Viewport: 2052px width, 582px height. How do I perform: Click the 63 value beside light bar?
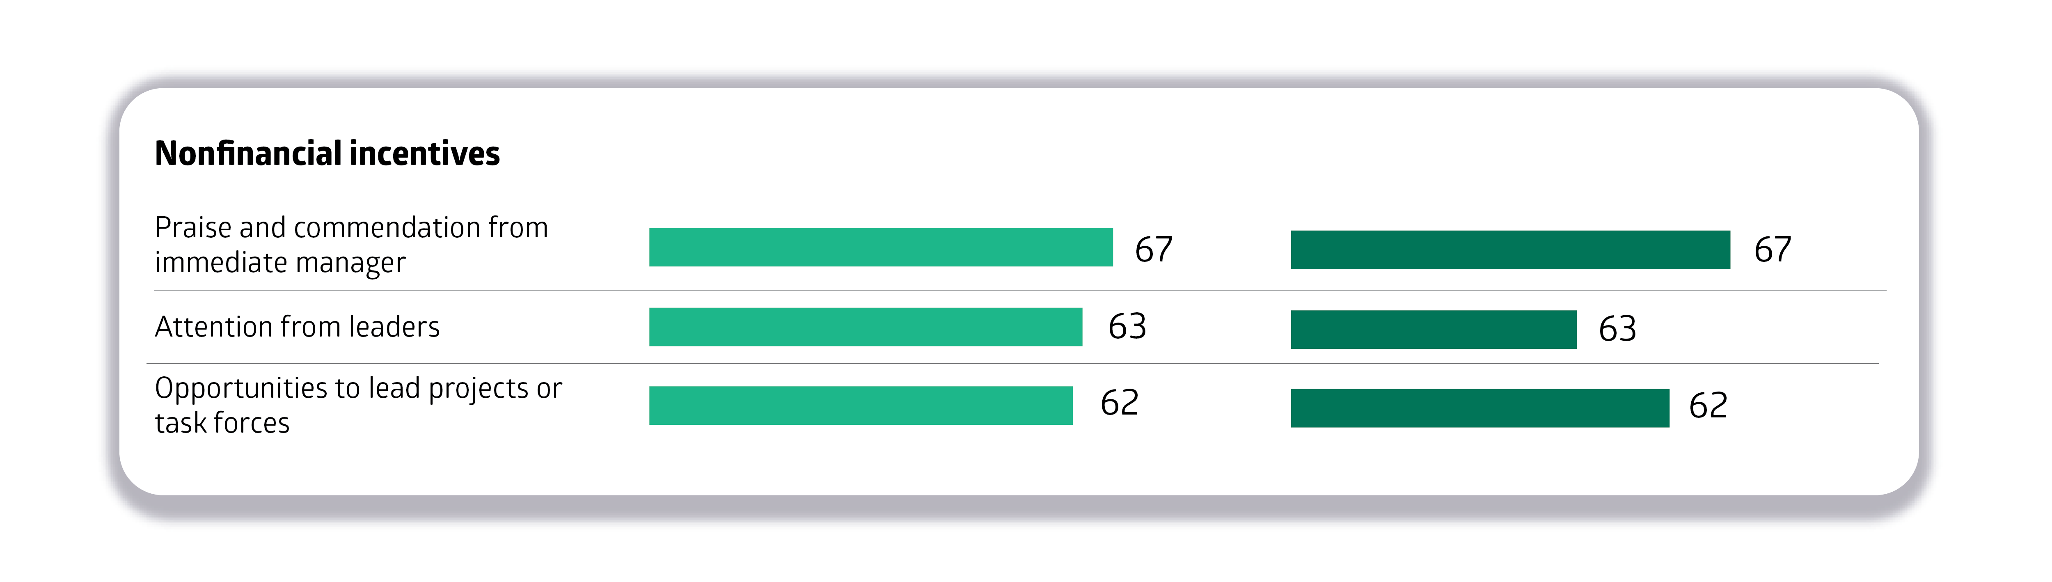1127,325
